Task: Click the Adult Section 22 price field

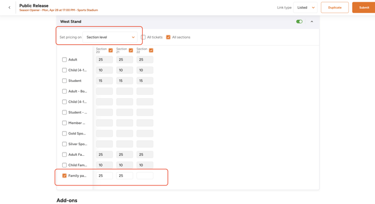Action: [x=145, y=59]
